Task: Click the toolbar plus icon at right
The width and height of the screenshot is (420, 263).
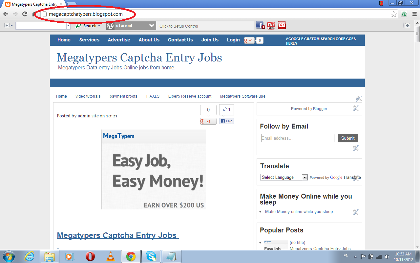Action: [x=408, y=26]
